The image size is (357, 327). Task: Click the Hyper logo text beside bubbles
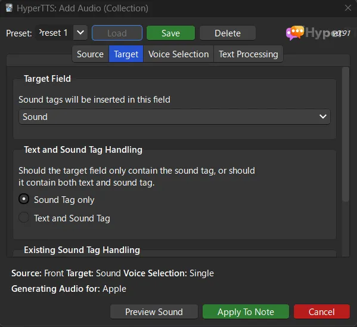coord(323,33)
